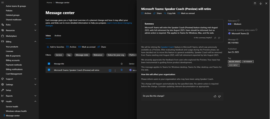This screenshot has width=270, height=119.
Task: Open Bills & payments page
Action: 13,56
